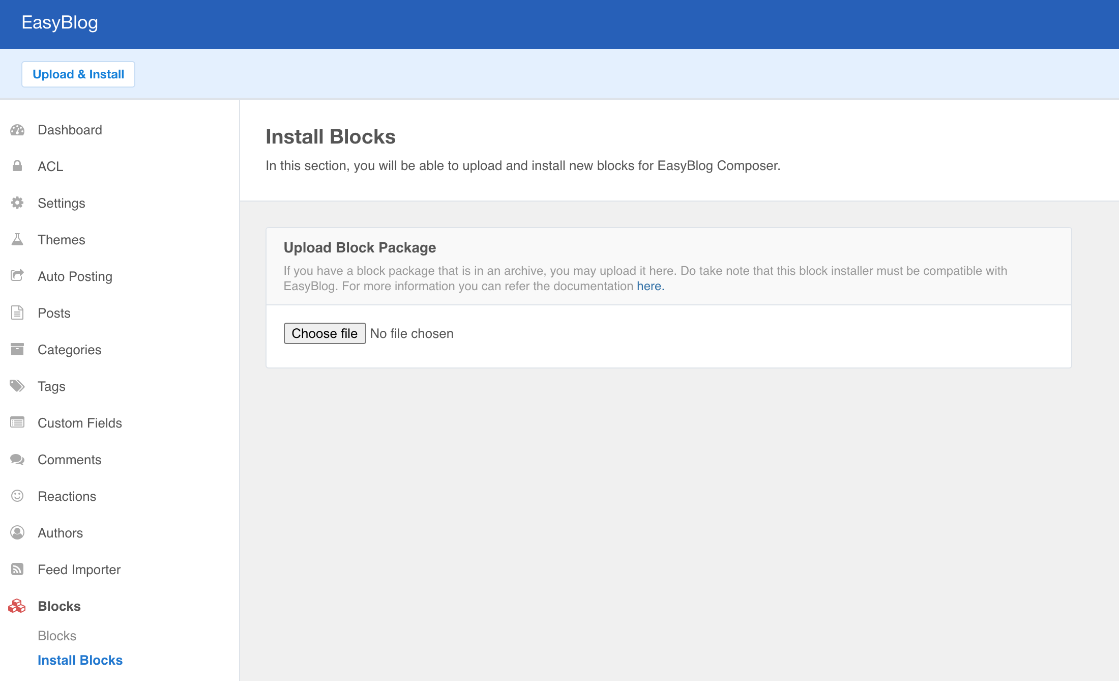Click the Auto Posting share icon

pos(17,276)
